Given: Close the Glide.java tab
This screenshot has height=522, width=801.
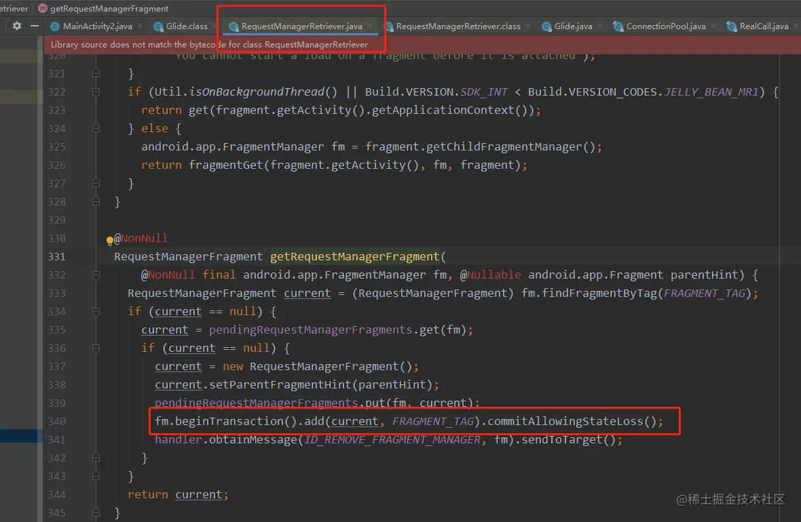Looking at the screenshot, I should tap(600, 26).
